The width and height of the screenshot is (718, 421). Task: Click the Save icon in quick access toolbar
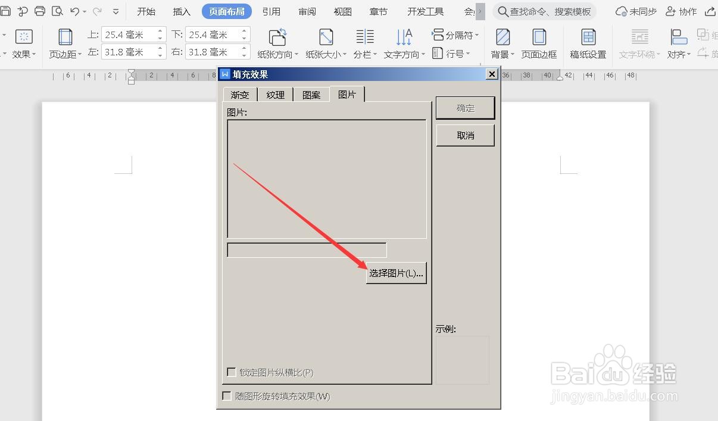click(5, 11)
